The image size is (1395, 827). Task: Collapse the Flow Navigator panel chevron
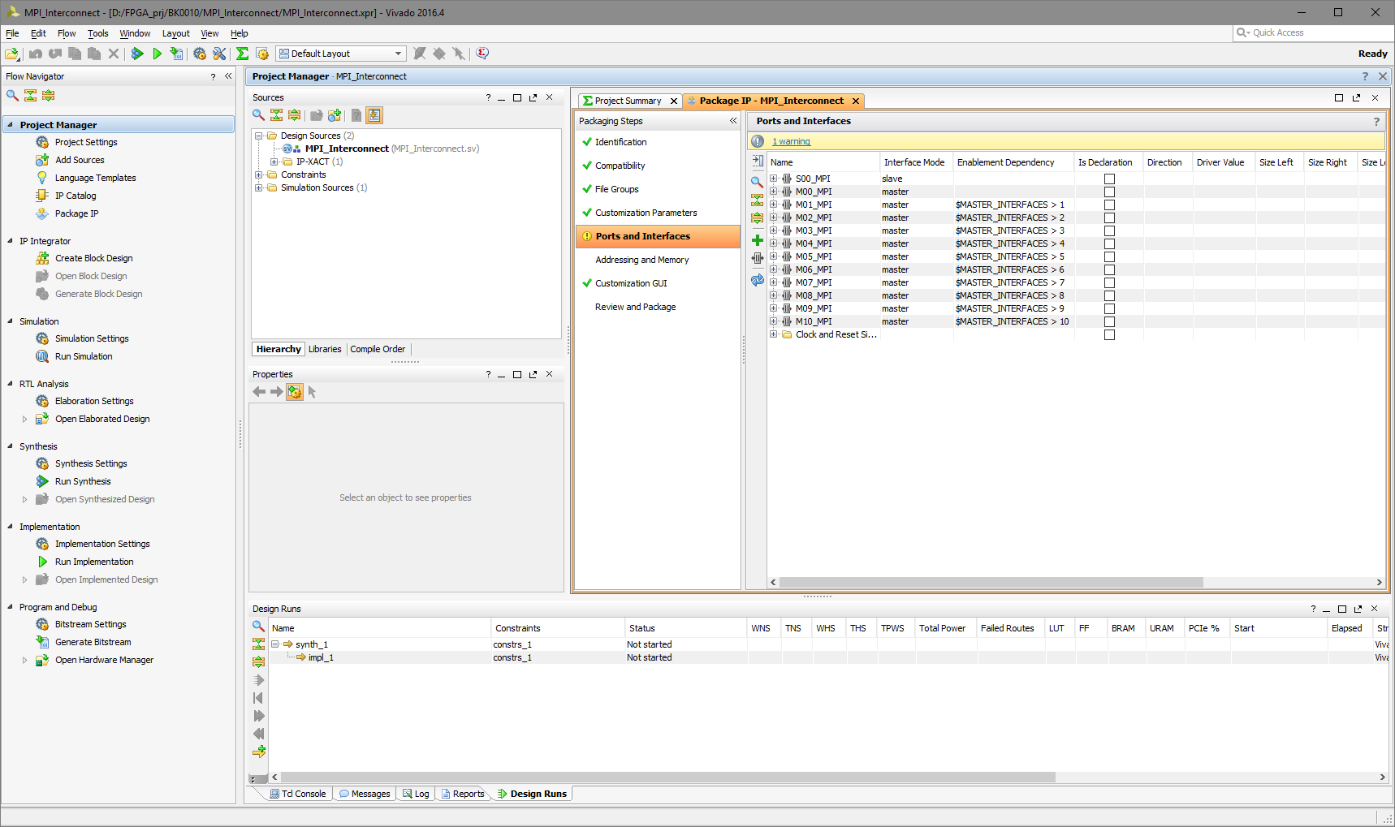[228, 76]
